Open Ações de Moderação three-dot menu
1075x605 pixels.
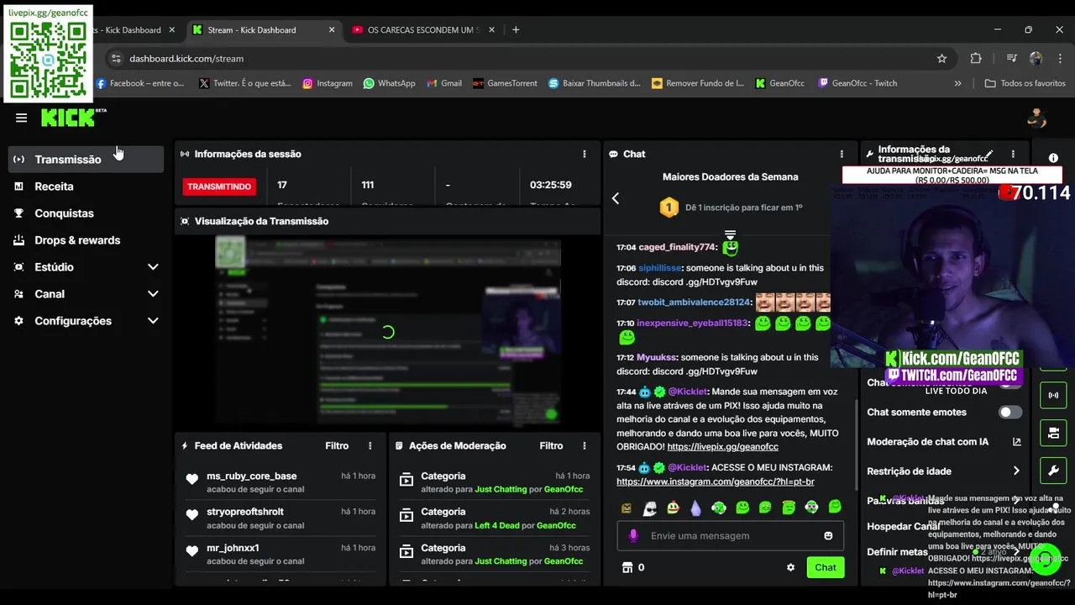pos(585,446)
